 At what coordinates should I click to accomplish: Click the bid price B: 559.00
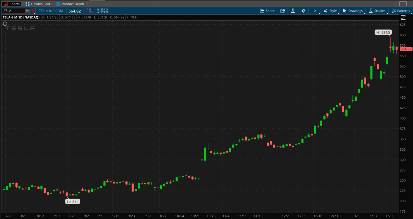(103, 10)
